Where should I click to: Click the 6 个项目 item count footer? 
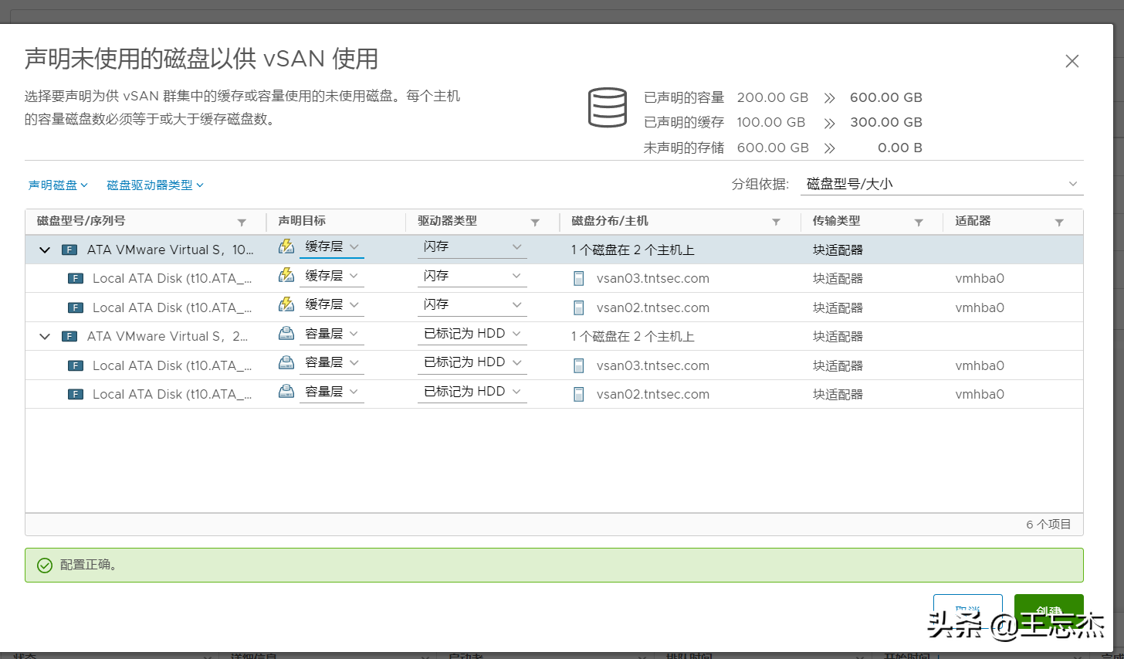click(1048, 525)
